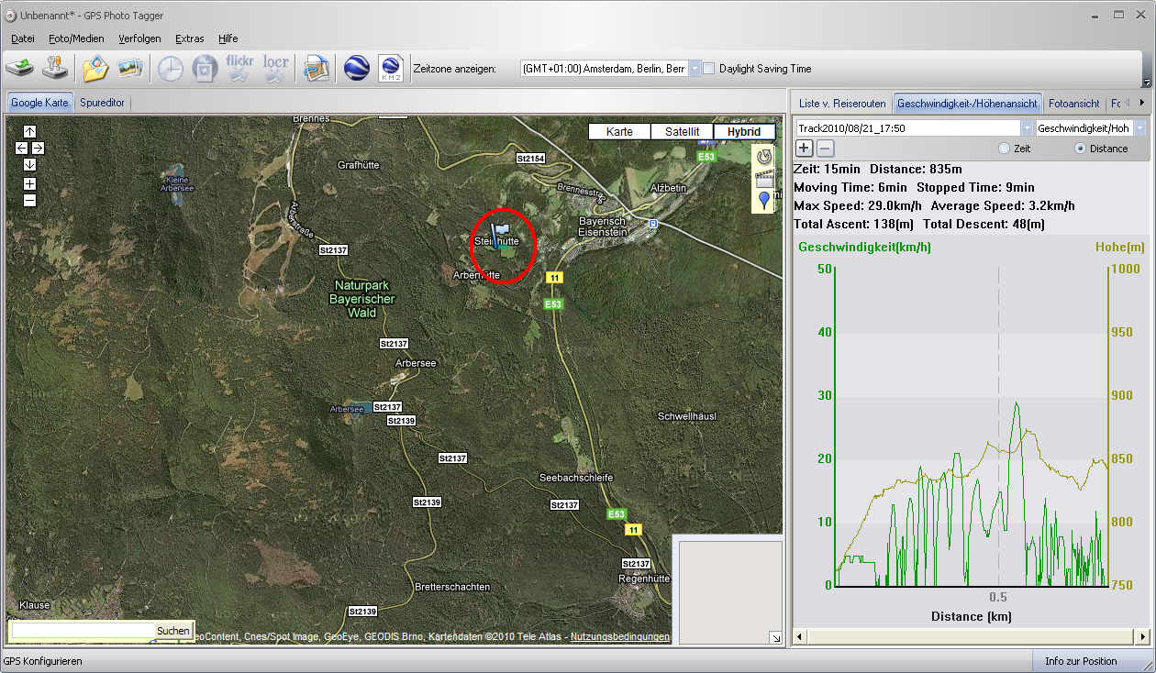This screenshot has width=1156, height=673.
Task: Switch map to Karte view
Action: pyautogui.click(x=619, y=132)
